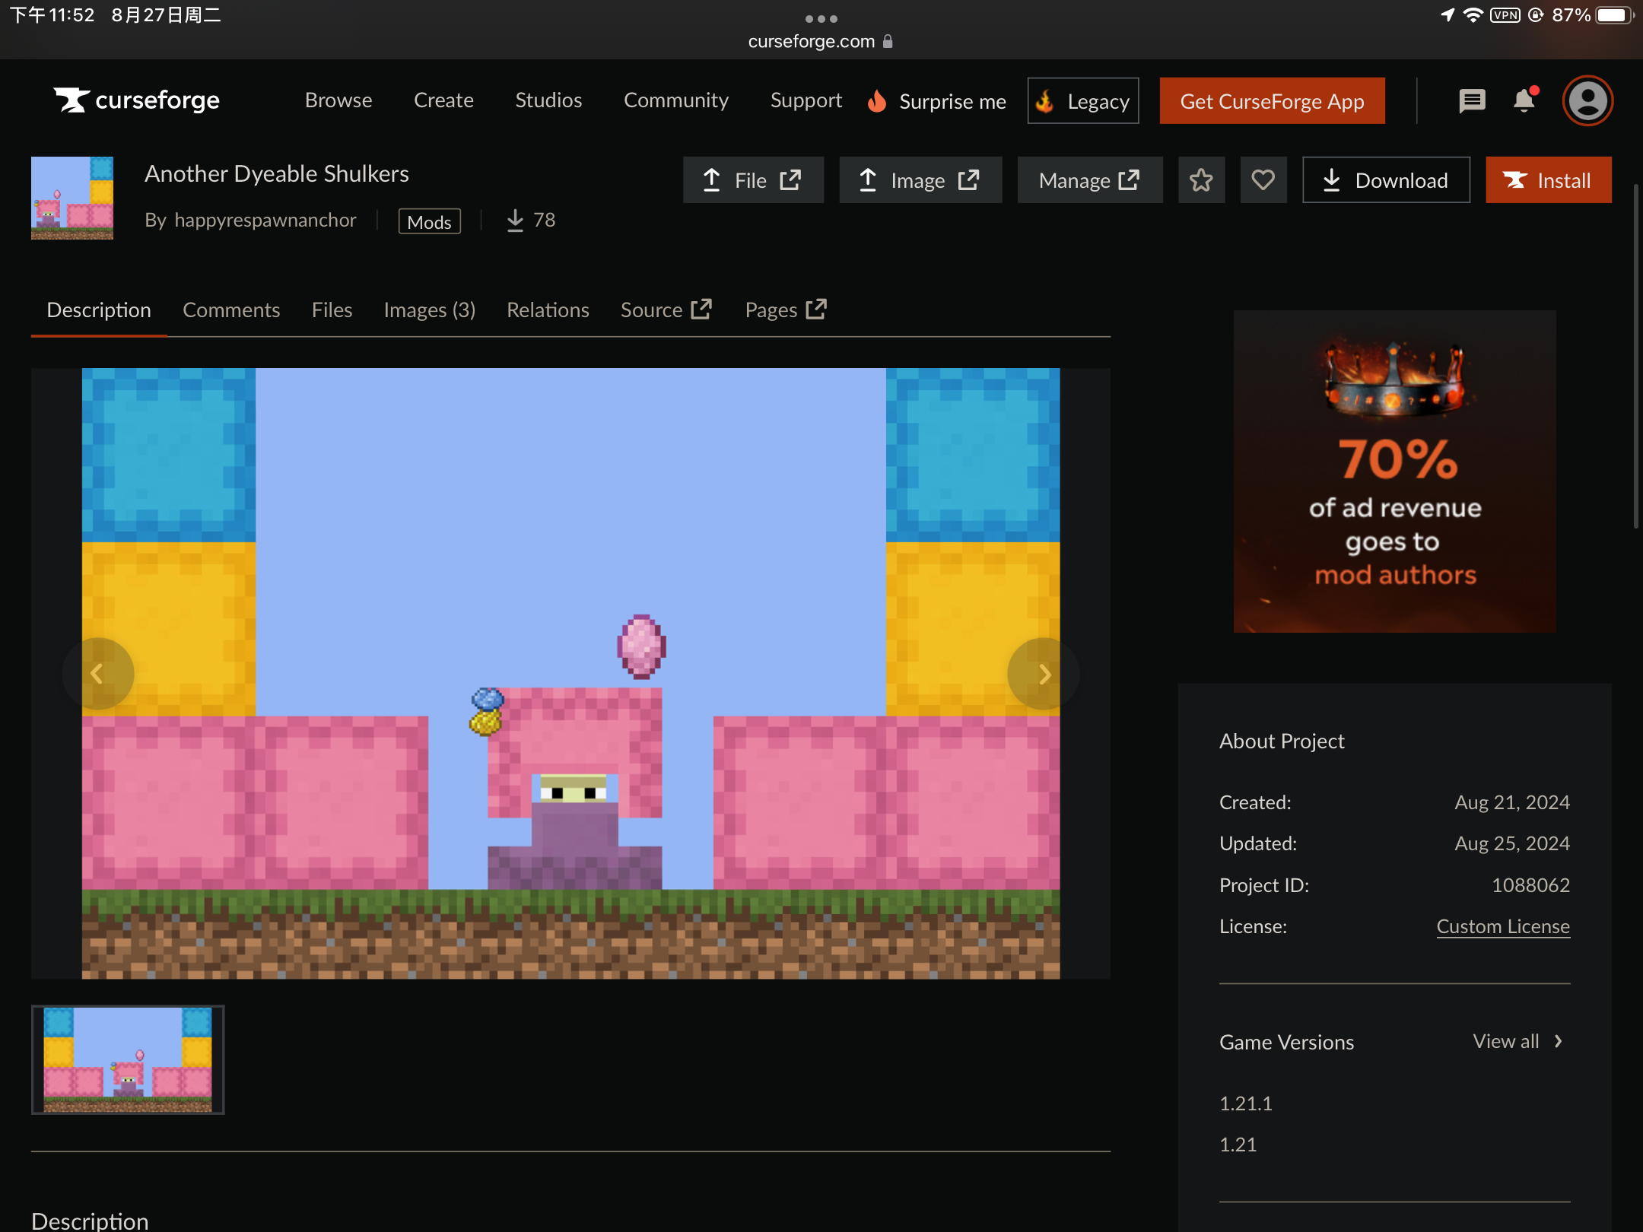The width and height of the screenshot is (1643, 1232).
Task: Open the Support menu
Action: (x=806, y=100)
